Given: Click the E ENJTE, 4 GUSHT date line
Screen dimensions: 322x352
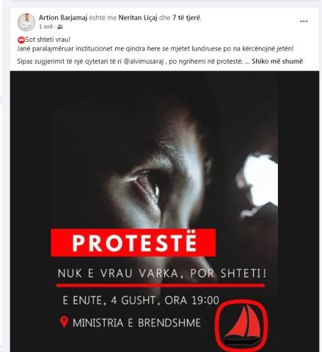Looking at the screenshot, I should (141, 301).
